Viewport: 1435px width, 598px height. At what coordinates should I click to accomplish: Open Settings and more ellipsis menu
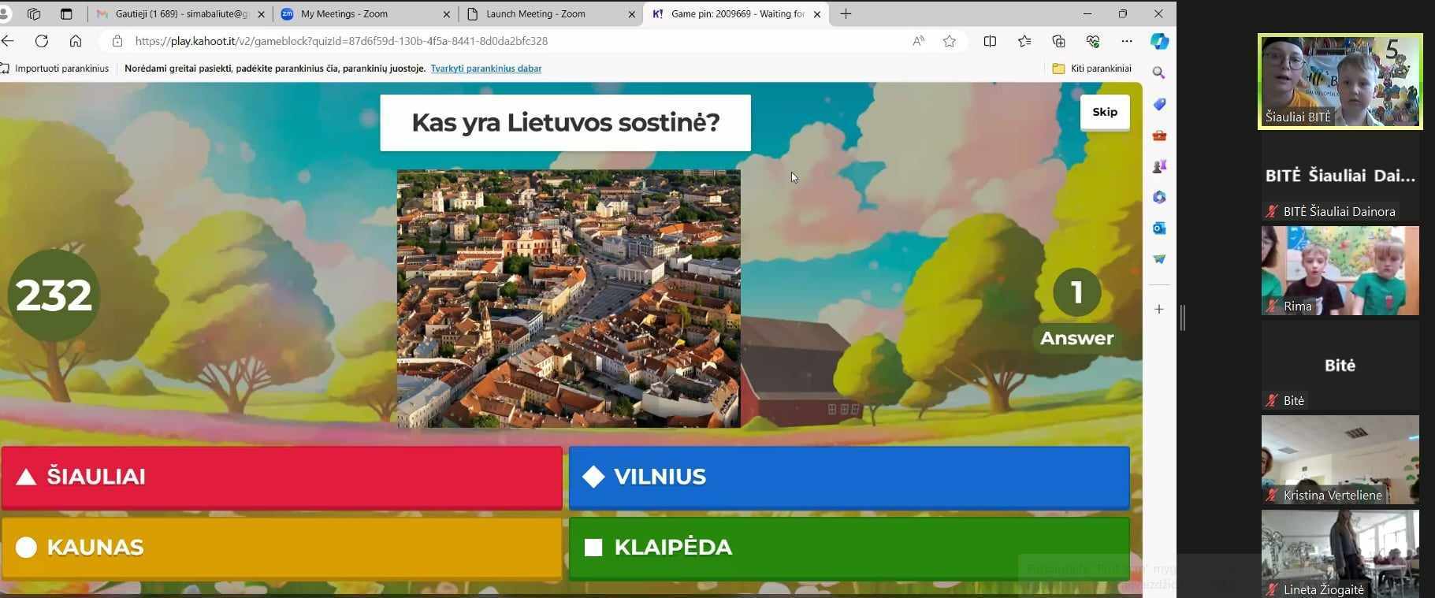tap(1127, 41)
